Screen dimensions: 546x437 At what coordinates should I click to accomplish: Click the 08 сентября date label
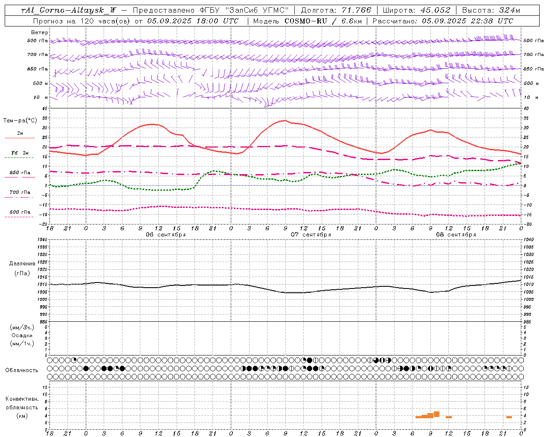coord(456,234)
